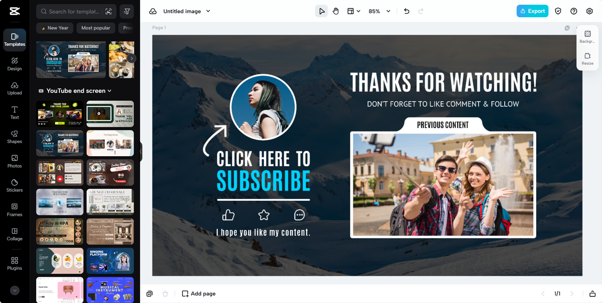Choose the Beauty & SPA template
This screenshot has width=602, height=303.
point(60,231)
